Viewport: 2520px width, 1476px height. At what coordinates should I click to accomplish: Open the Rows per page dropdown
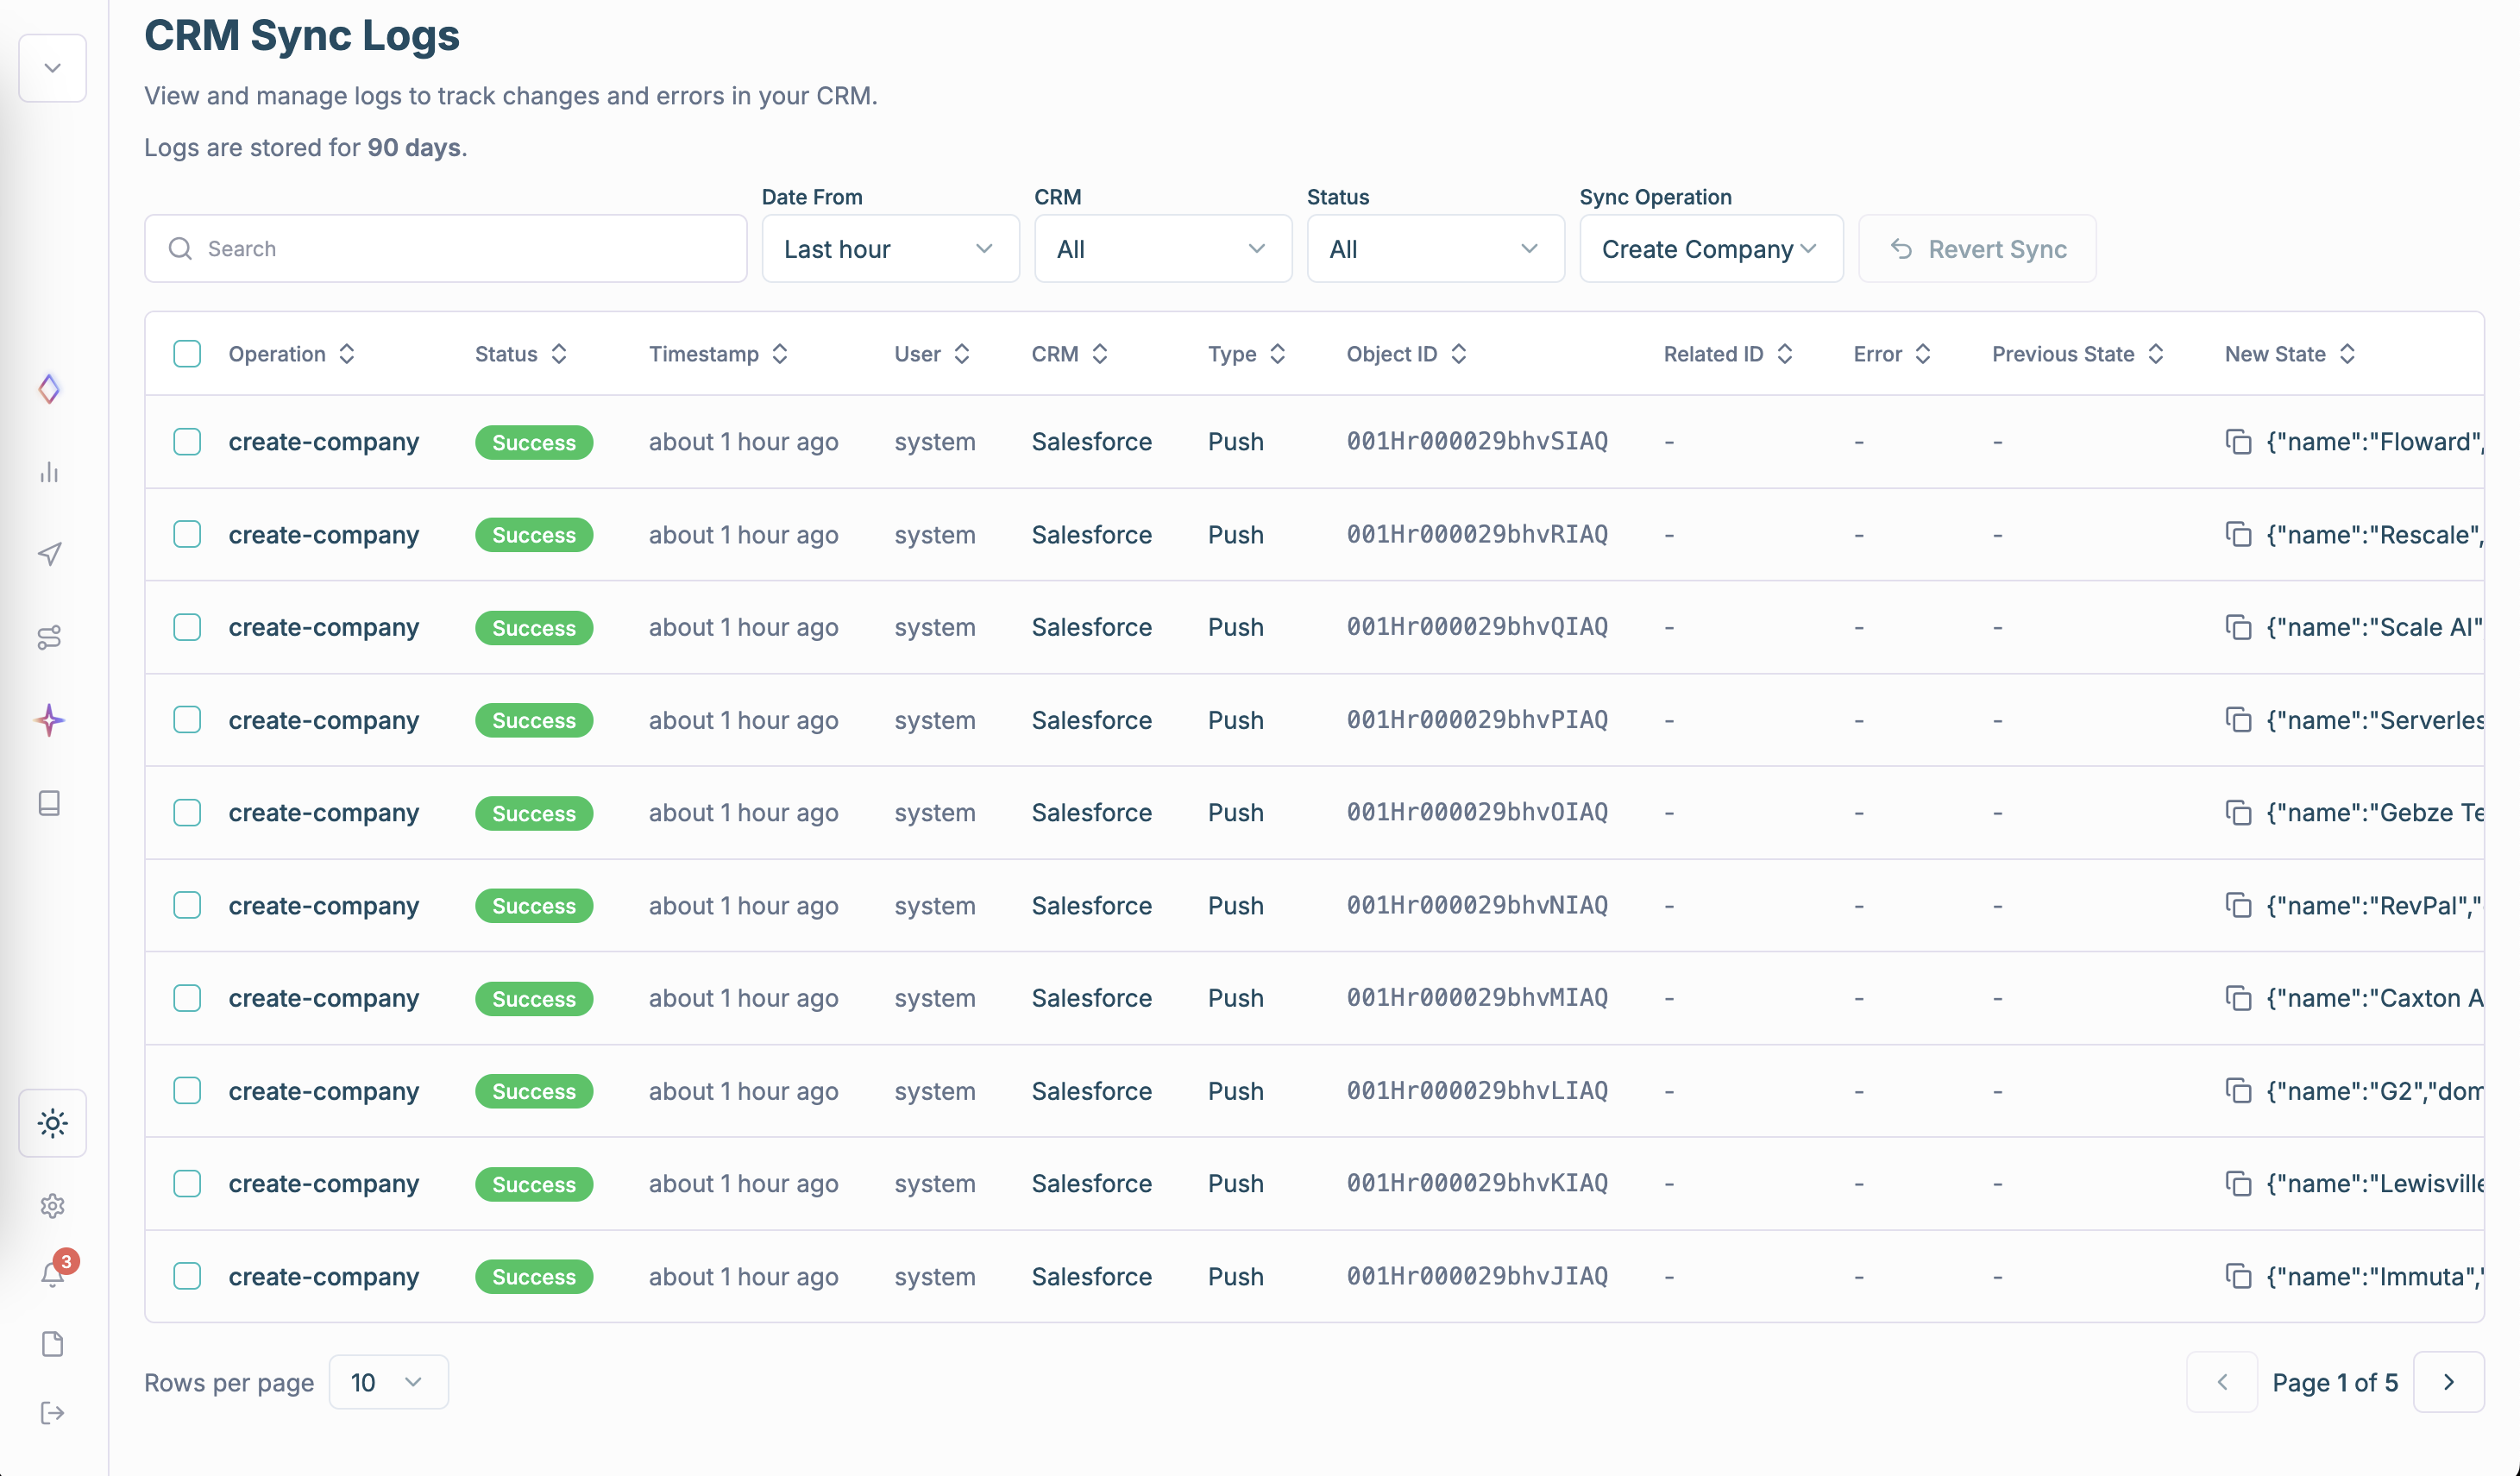(388, 1382)
